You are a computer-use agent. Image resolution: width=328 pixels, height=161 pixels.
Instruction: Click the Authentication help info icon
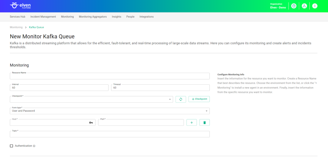click(34, 146)
